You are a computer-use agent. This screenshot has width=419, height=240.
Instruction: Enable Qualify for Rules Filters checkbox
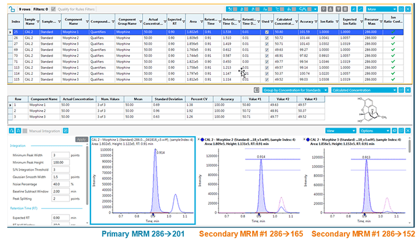coord(53,9)
